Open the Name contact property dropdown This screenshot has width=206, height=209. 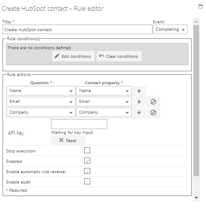104,91
